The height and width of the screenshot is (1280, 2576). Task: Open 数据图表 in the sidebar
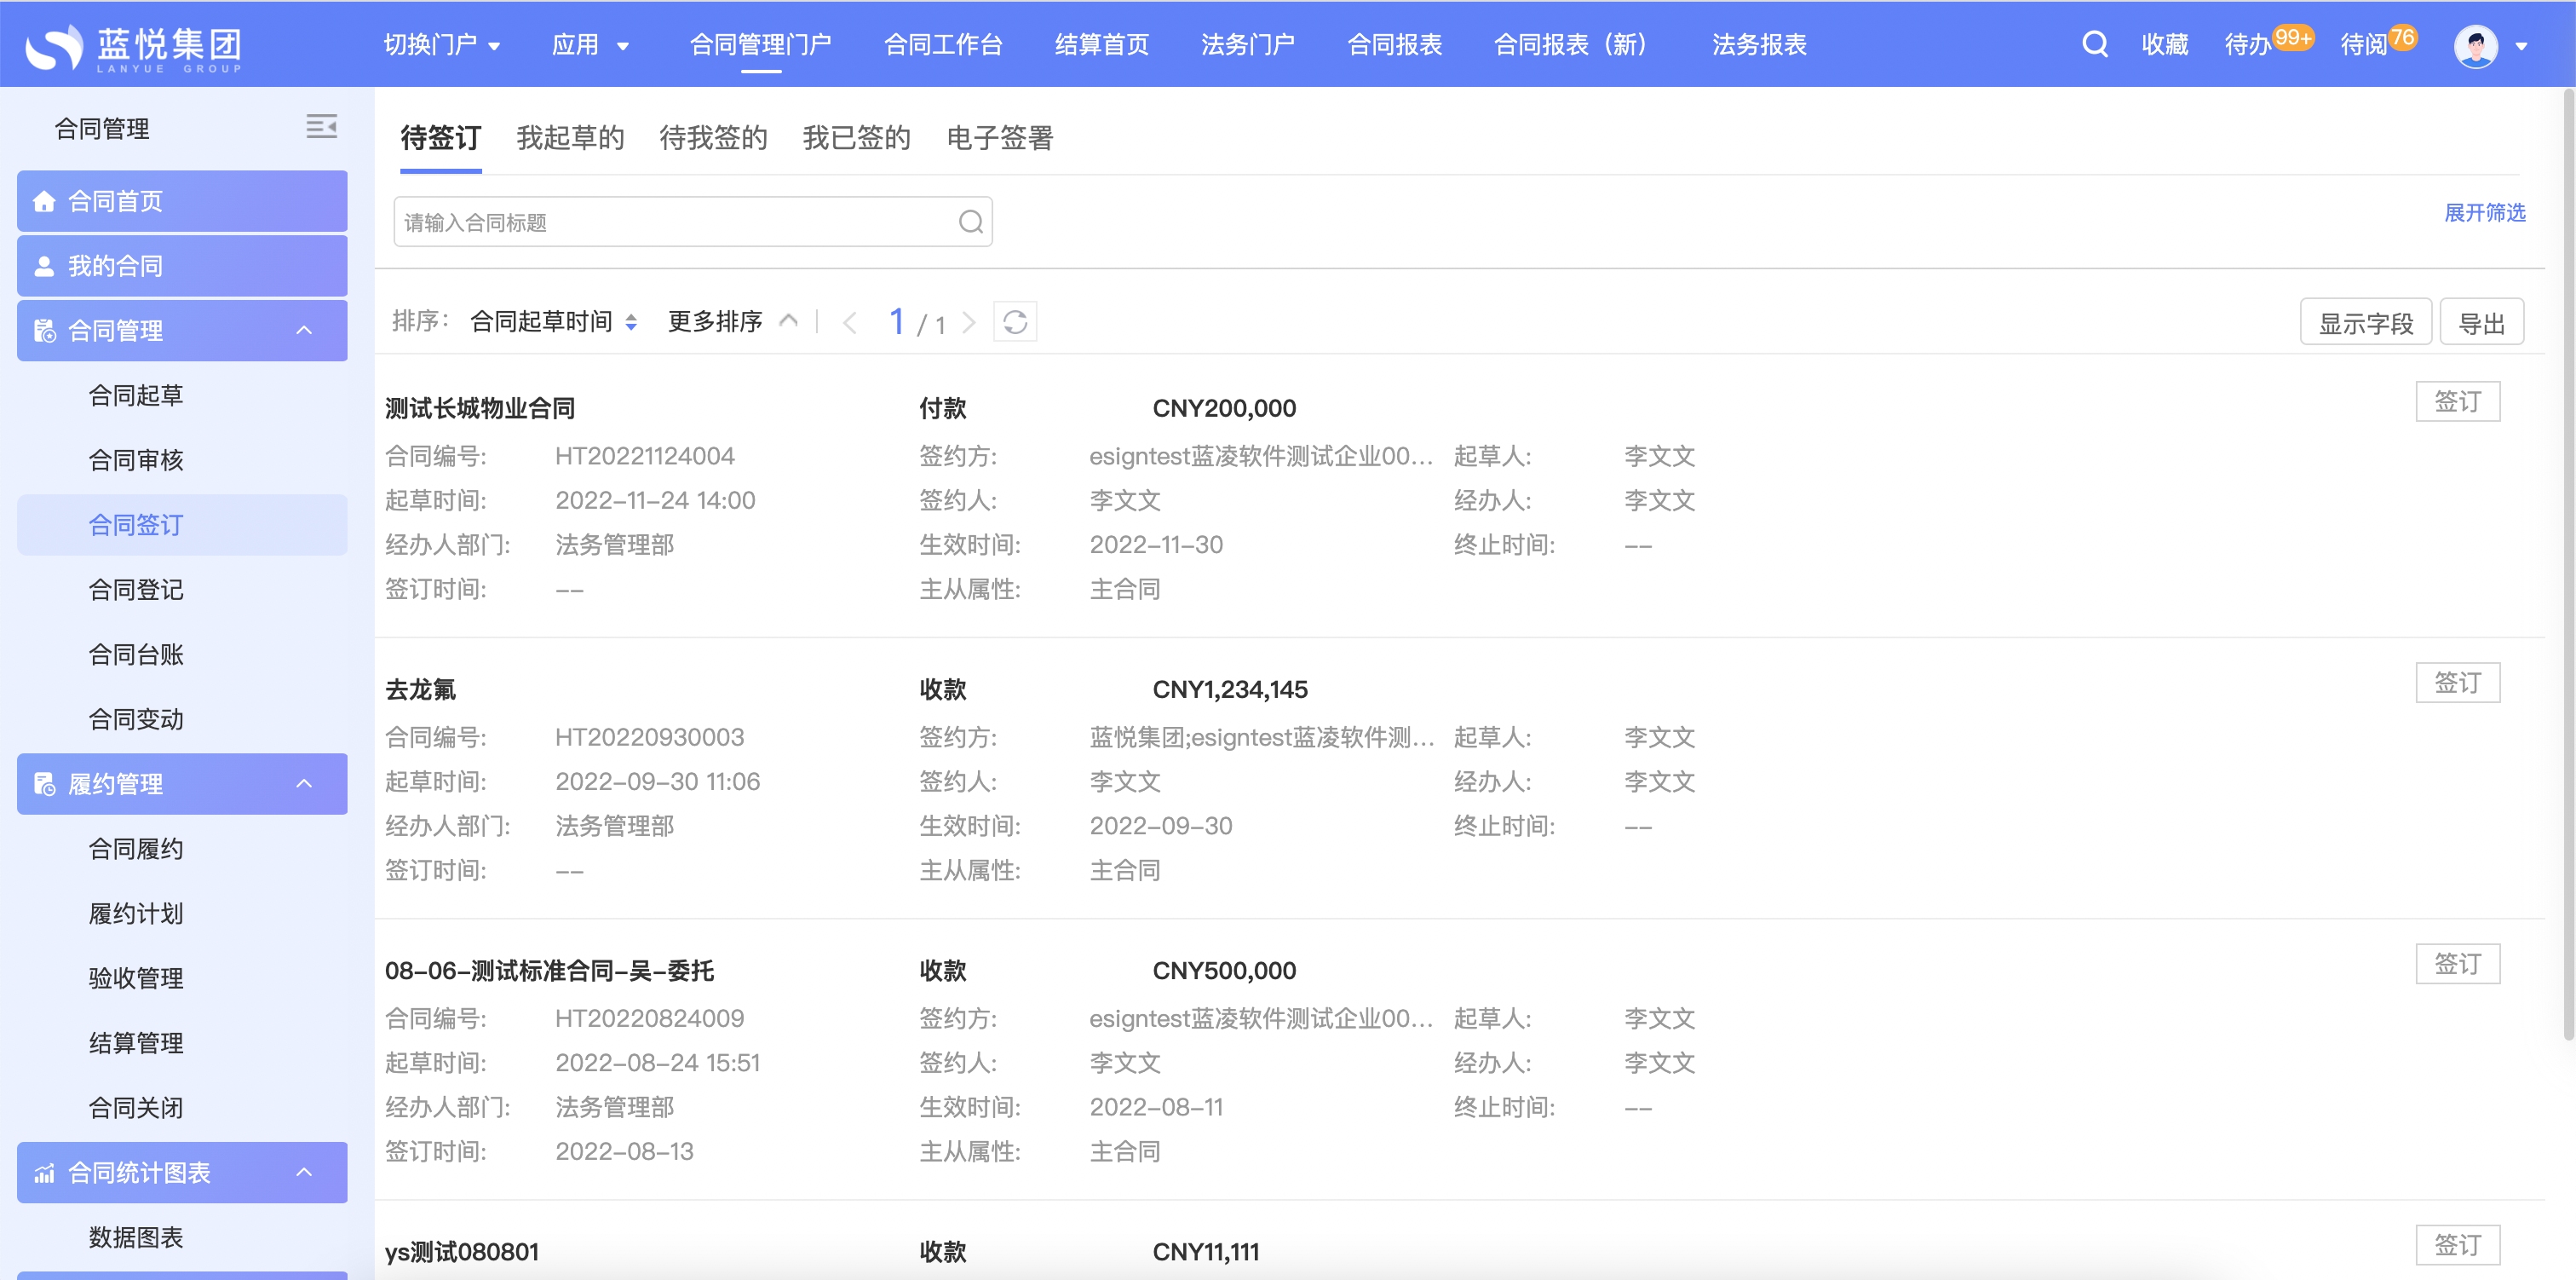pyautogui.click(x=136, y=1237)
